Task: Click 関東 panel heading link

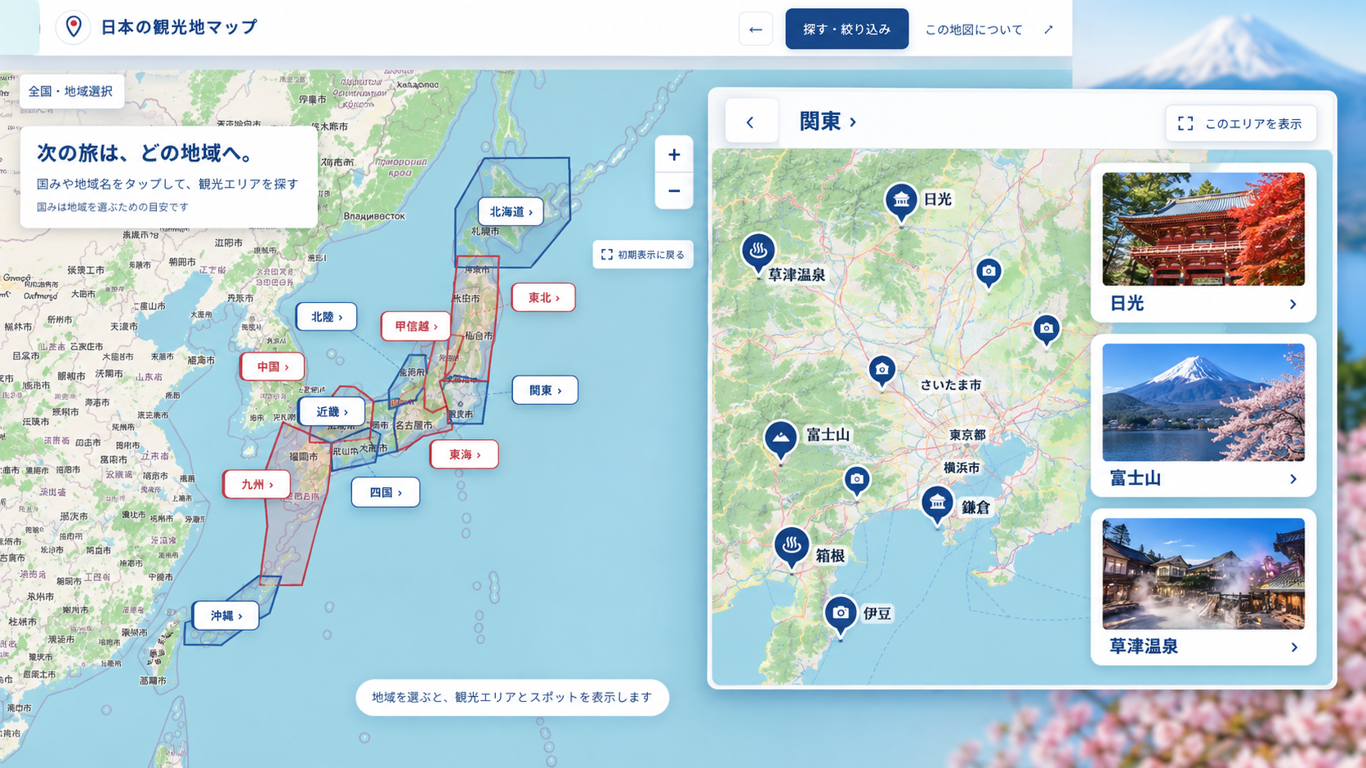Action: (828, 122)
